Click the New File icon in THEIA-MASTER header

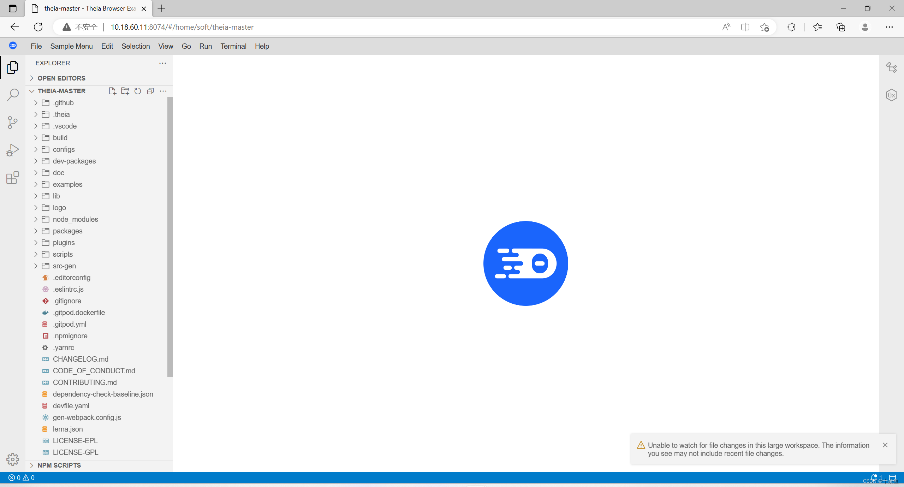click(x=112, y=91)
